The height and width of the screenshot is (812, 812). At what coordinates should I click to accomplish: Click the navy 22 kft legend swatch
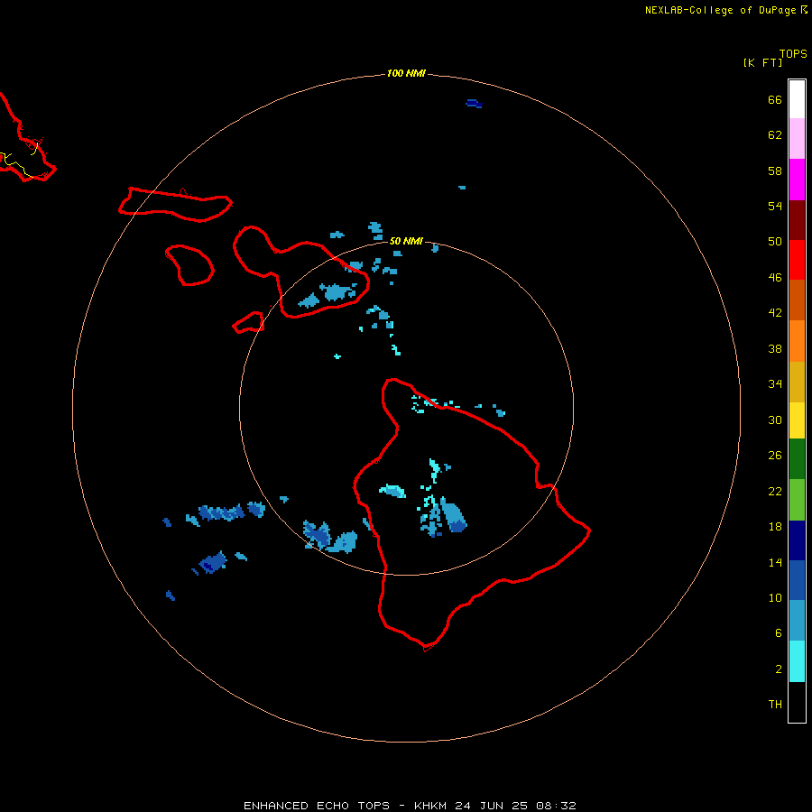tap(797, 540)
